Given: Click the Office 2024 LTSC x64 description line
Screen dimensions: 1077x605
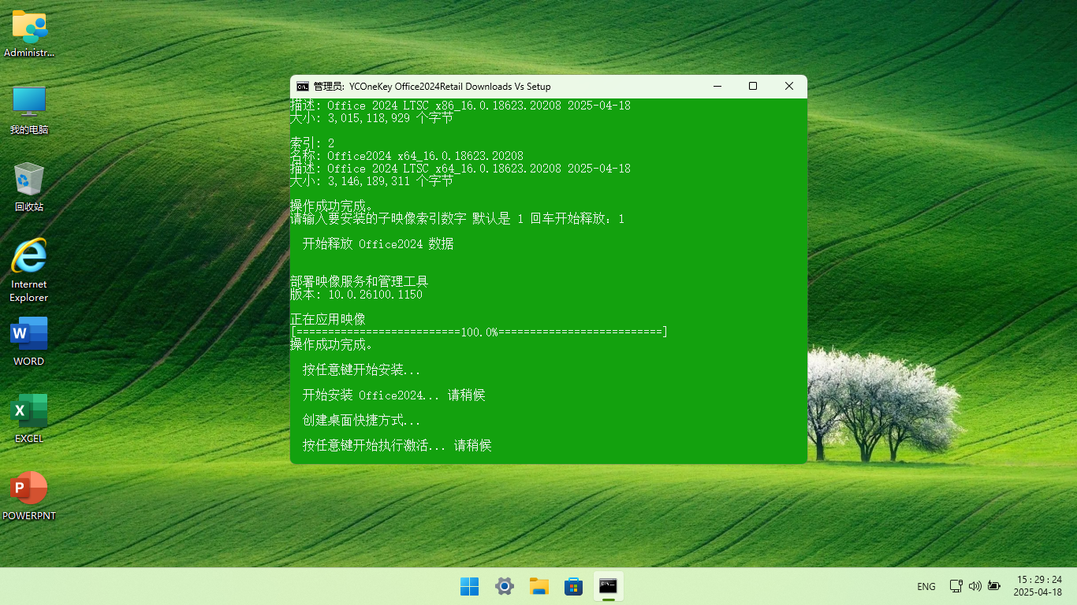Looking at the screenshot, I should click(x=460, y=169).
